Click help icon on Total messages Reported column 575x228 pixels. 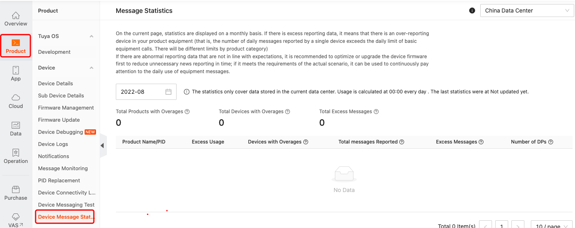coord(402,142)
